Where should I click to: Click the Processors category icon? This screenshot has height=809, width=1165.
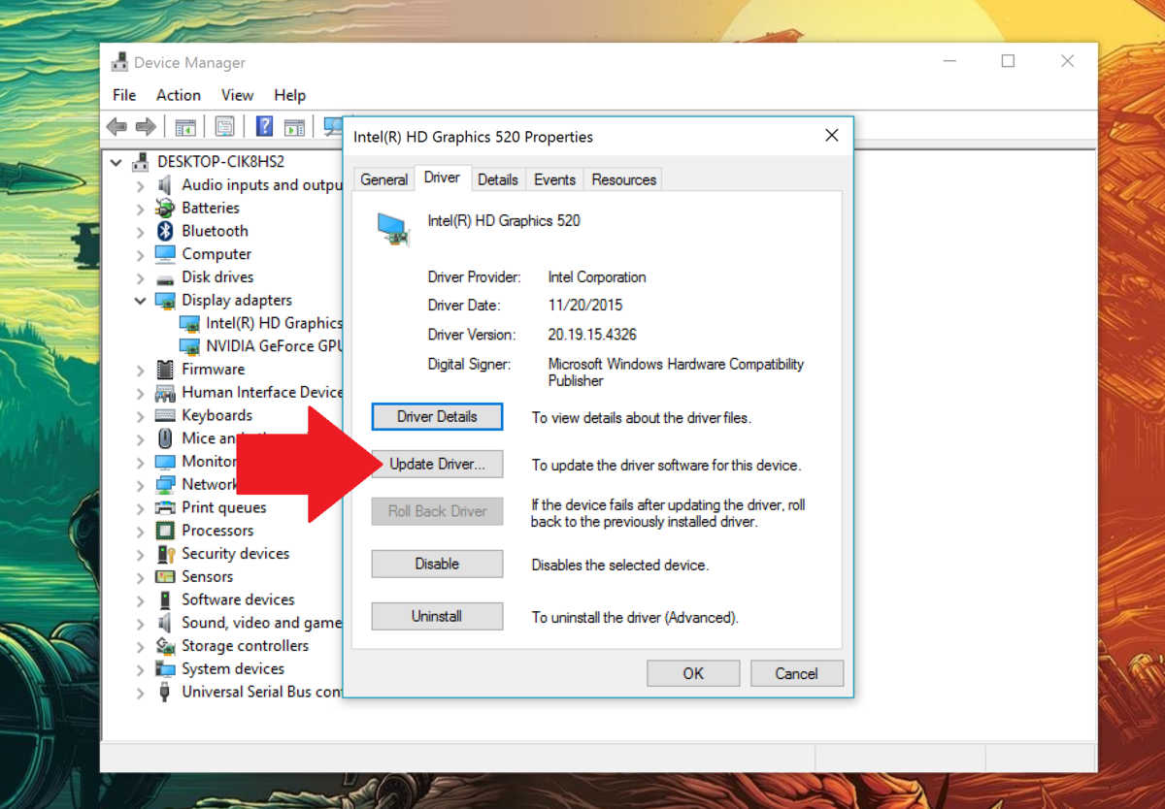[x=167, y=531]
